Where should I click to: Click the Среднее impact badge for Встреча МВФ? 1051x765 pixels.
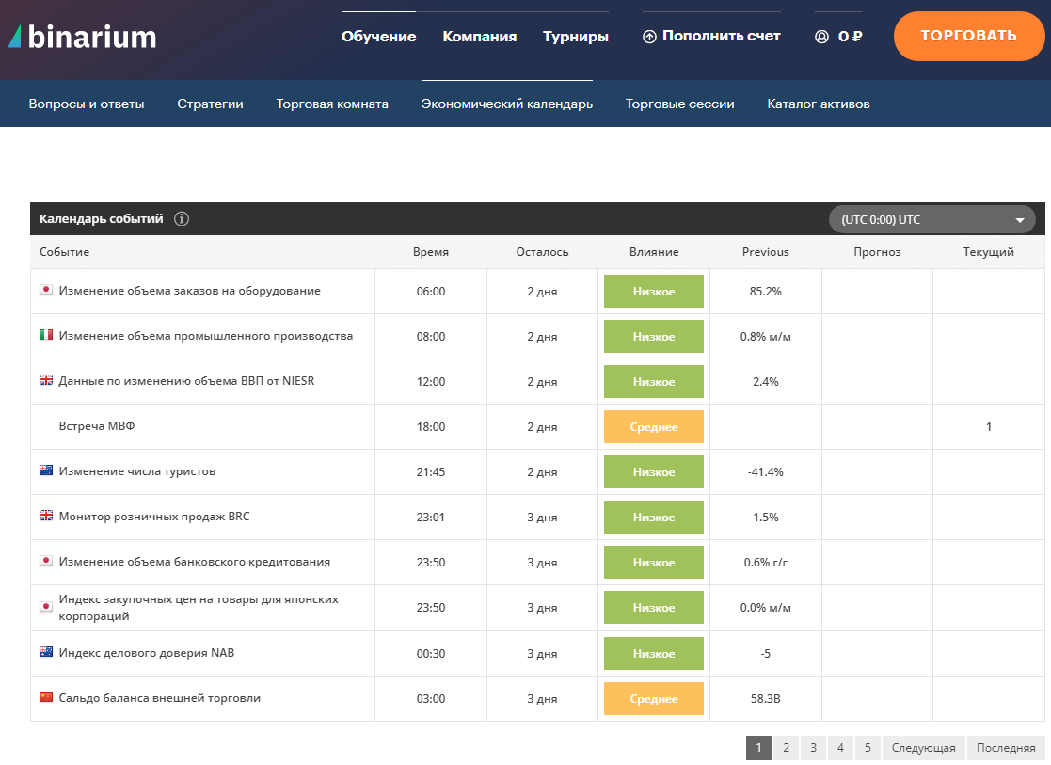pos(654,427)
